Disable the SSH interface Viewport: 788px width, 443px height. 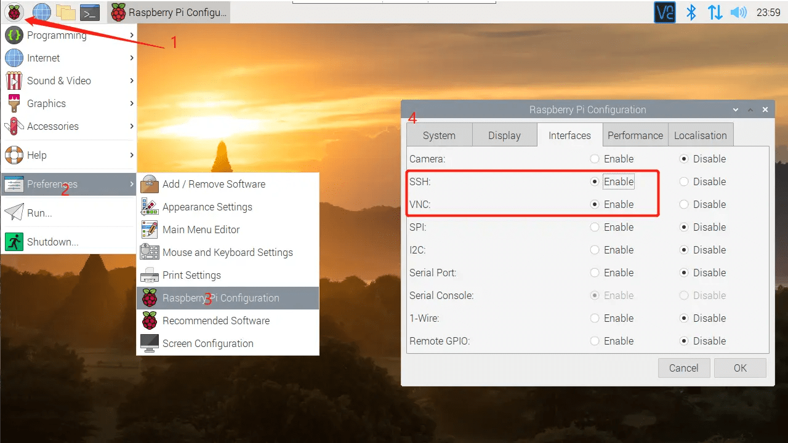(x=684, y=182)
